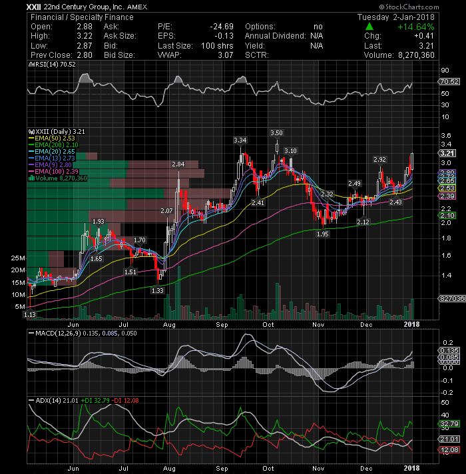
Task: Click the 3.10 price label
Action: tap(290, 151)
